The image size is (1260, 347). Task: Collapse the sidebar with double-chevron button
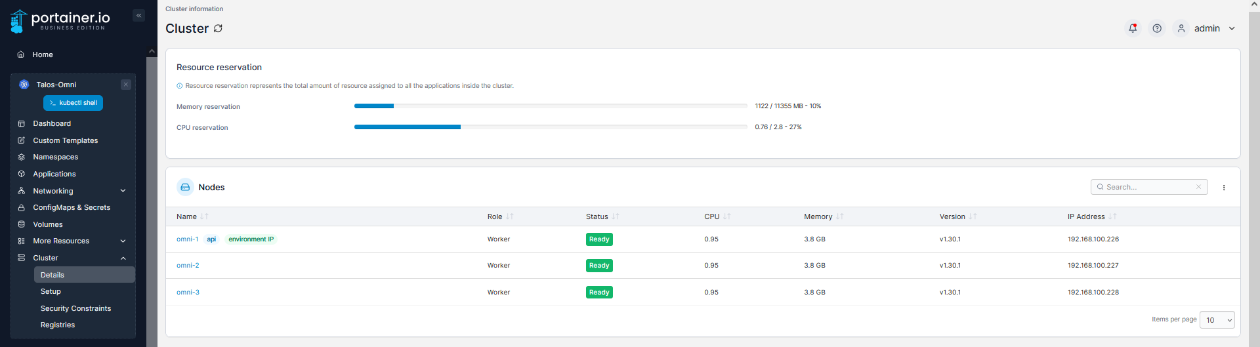coord(138,15)
